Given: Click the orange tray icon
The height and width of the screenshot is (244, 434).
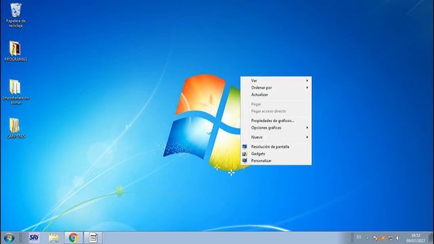Looking at the screenshot, I should coord(383,238).
